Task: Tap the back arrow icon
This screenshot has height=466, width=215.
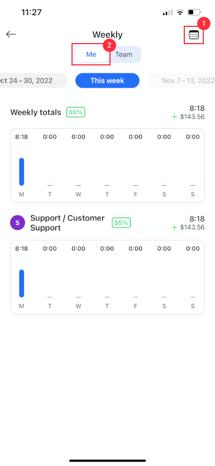Action: coord(11,34)
